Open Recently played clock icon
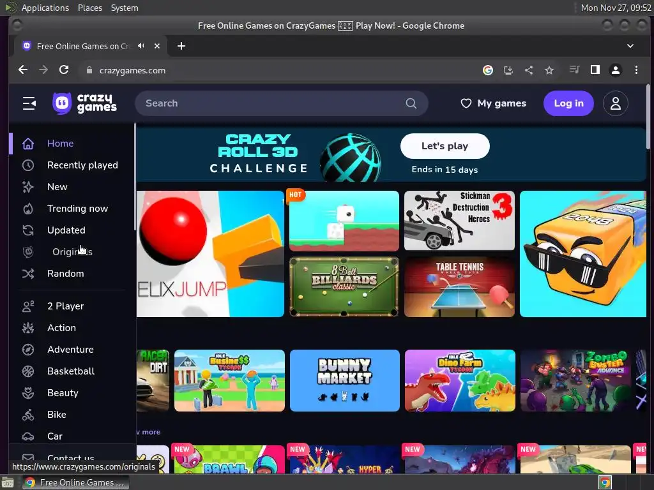Screen dimensions: 654x490 tap(28, 165)
